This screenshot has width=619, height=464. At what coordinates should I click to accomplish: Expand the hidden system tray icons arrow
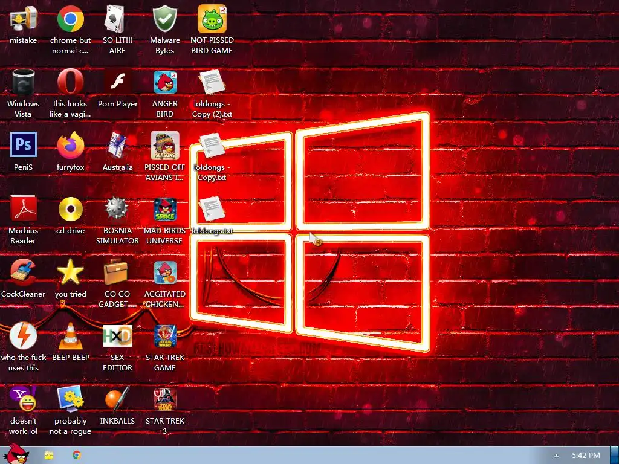pos(556,456)
